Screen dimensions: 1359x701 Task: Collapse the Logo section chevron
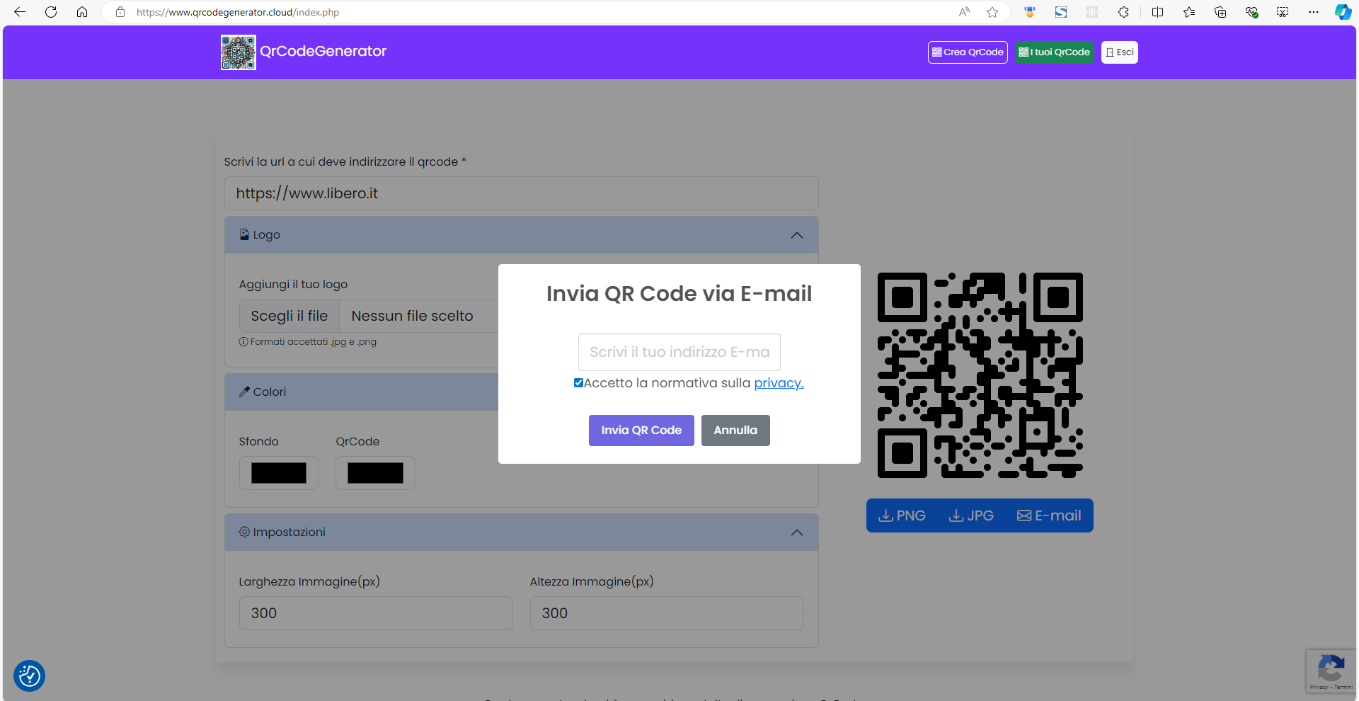796,235
